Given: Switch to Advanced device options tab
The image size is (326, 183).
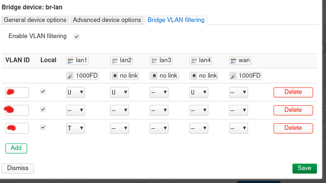Looking at the screenshot, I should (x=107, y=20).
